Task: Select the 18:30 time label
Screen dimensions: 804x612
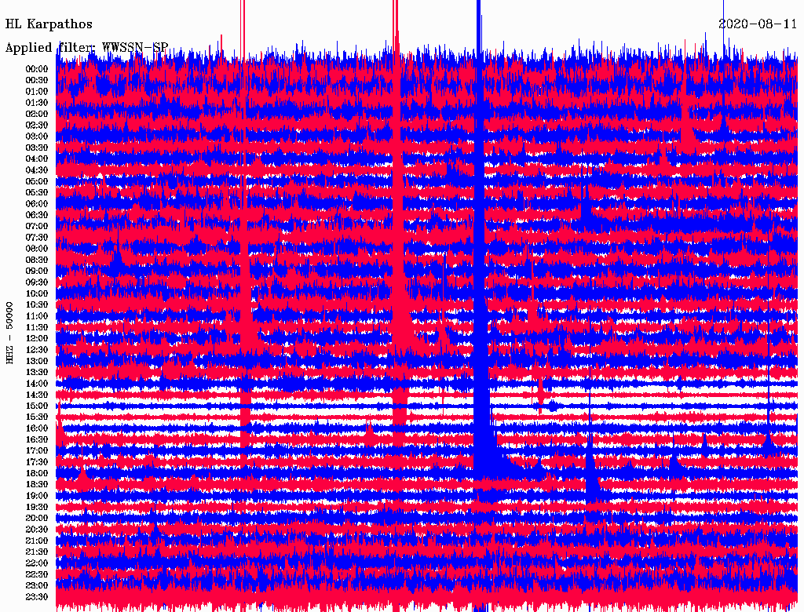Action: click(37, 485)
